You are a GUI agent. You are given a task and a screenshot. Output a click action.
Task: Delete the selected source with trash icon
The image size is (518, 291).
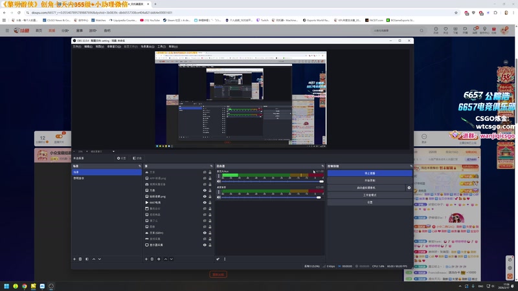[152, 259]
